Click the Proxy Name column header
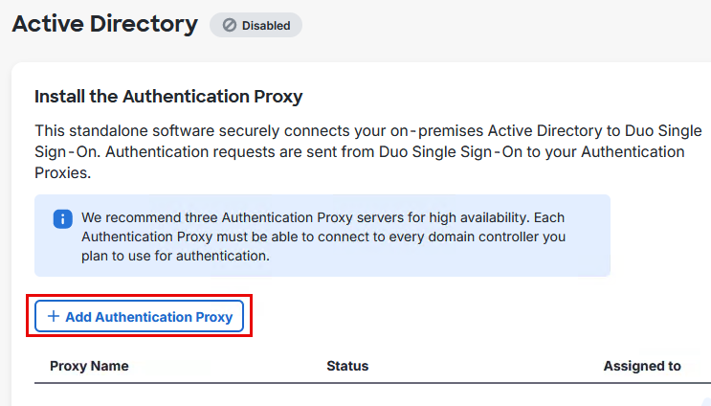The height and width of the screenshot is (406, 711). (89, 366)
